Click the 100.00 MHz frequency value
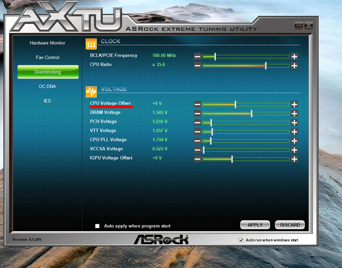The height and width of the screenshot is (268, 342). coord(164,56)
